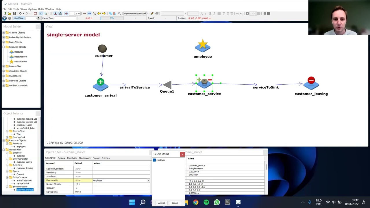Toggle the Real Time button

[19, 18]
